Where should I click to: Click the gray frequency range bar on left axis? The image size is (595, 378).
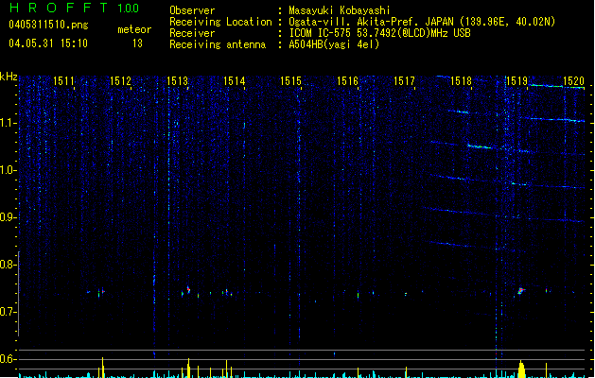pyautogui.click(x=19, y=294)
